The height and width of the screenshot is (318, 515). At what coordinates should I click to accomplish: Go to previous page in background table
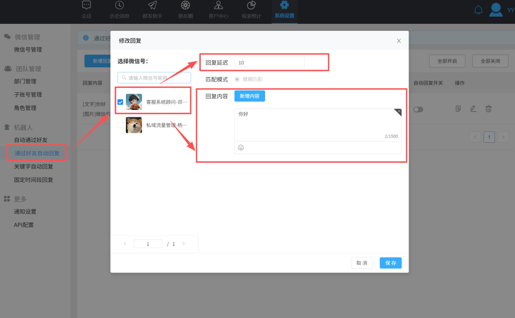(475, 137)
